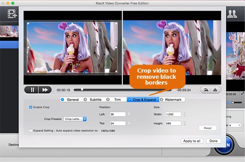245x162 pixels.
Task: Adjust the Left position stepper
Action: point(129,114)
